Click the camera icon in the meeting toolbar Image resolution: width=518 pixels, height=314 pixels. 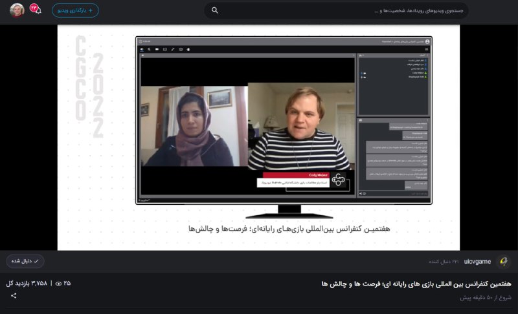(x=157, y=49)
